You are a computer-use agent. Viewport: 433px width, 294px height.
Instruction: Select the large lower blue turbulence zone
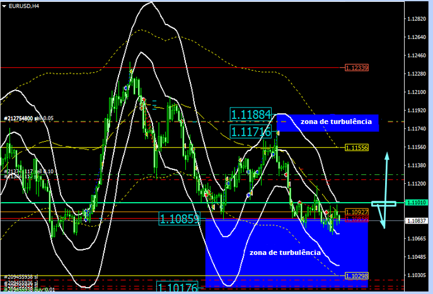(286, 252)
